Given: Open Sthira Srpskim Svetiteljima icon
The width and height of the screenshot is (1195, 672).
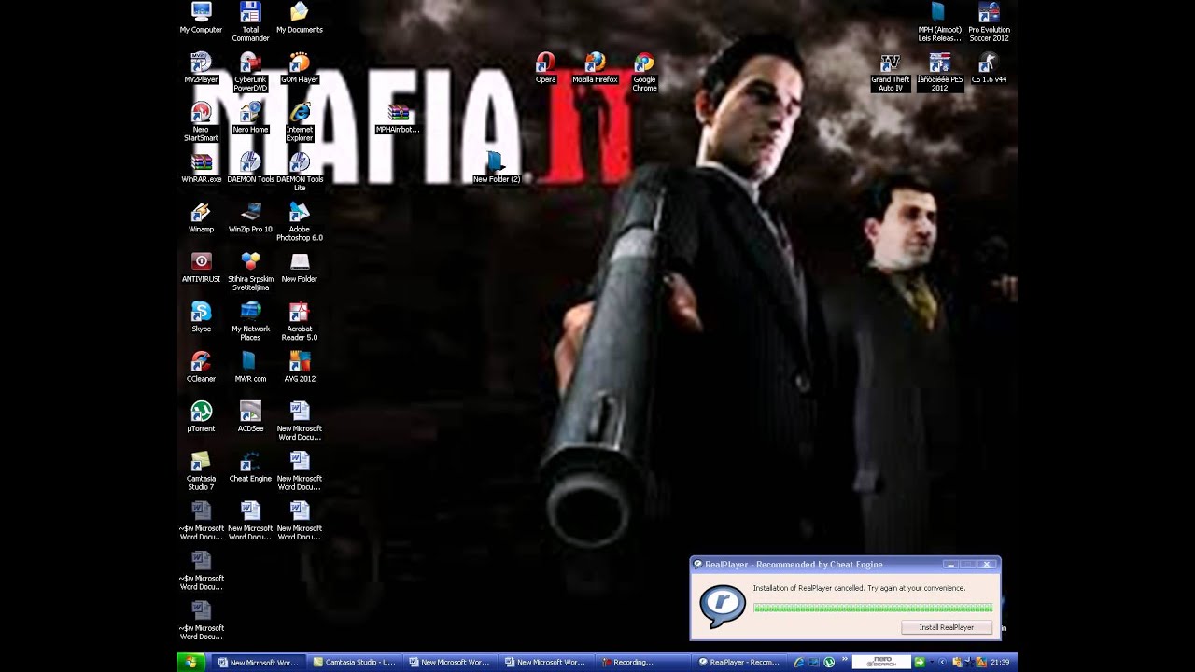Looking at the screenshot, I should (250, 271).
